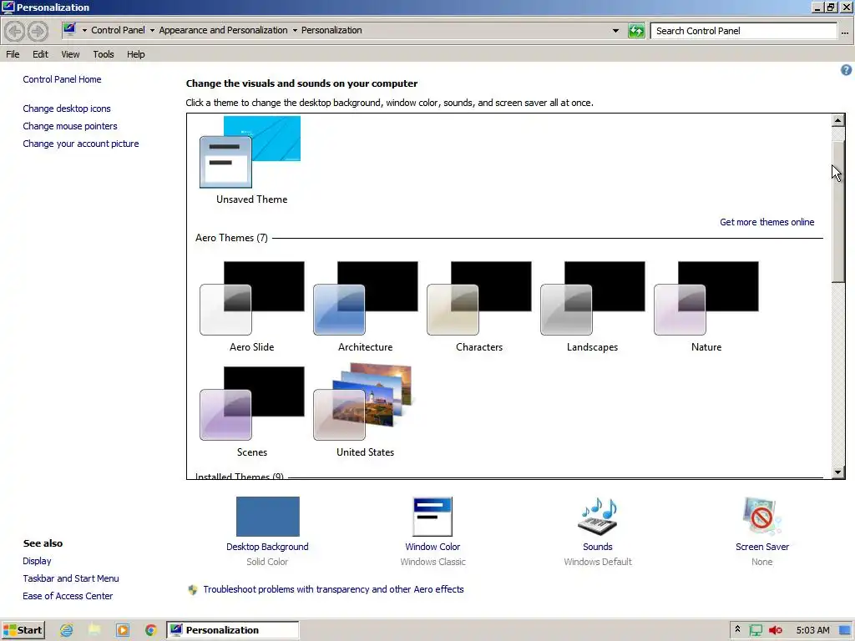The image size is (855, 641).
Task: Open Windows Explorer folder in taskbar
Action: 95,630
